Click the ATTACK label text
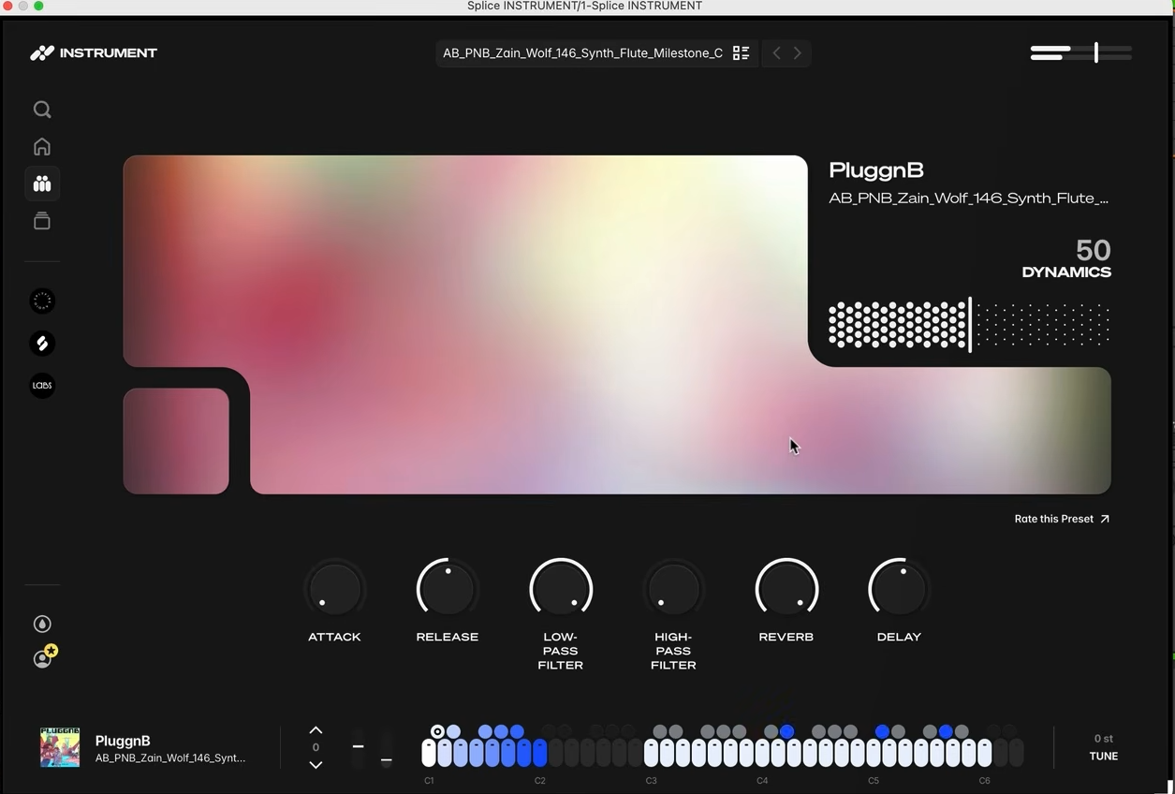 pyautogui.click(x=334, y=637)
